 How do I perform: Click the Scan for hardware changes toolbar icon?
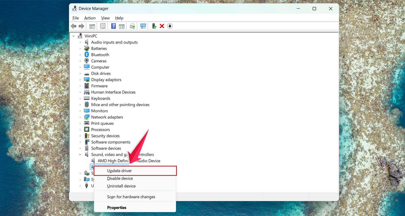tap(143, 26)
